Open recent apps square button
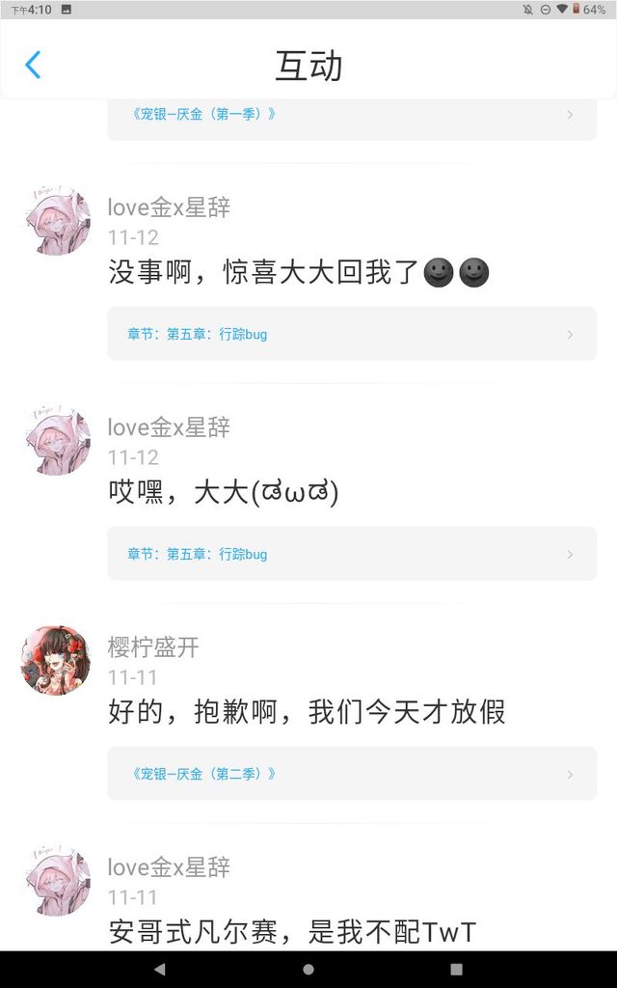Screen dimensions: 617x988 pos(456,969)
